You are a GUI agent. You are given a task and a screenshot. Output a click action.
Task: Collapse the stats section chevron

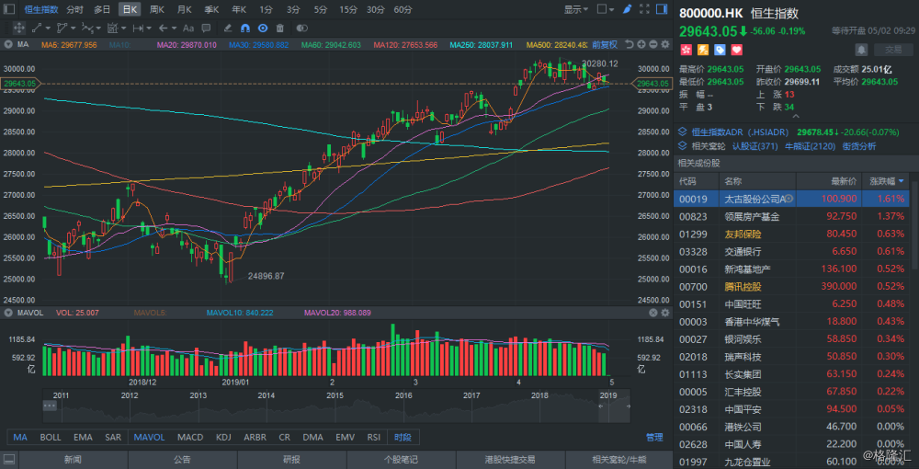pos(796,116)
